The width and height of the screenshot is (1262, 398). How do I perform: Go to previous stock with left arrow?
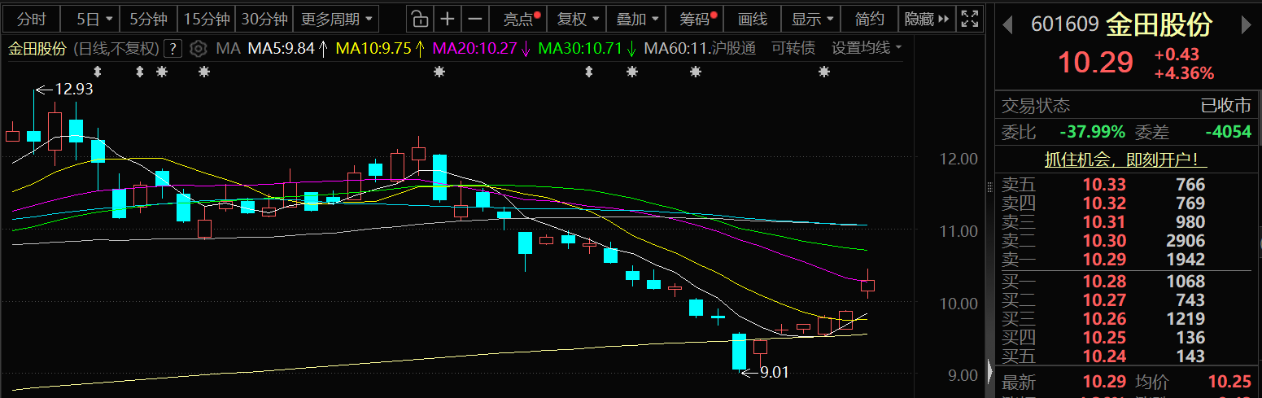coord(1007,25)
